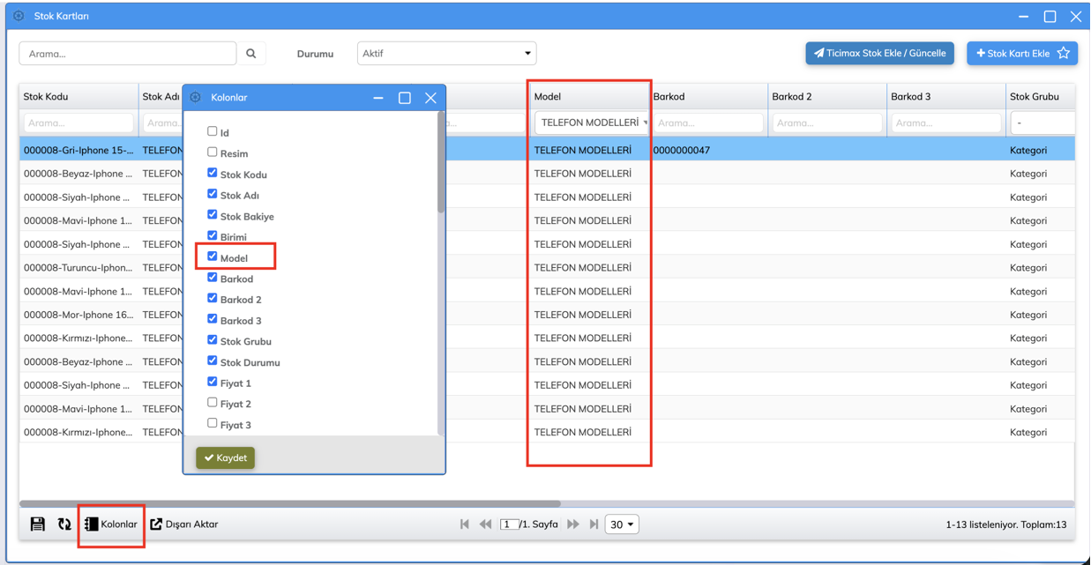Viewport: 1091px width, 565px height.
Task: Enable the Id column checkbox
Action: (x=212, y=131)
